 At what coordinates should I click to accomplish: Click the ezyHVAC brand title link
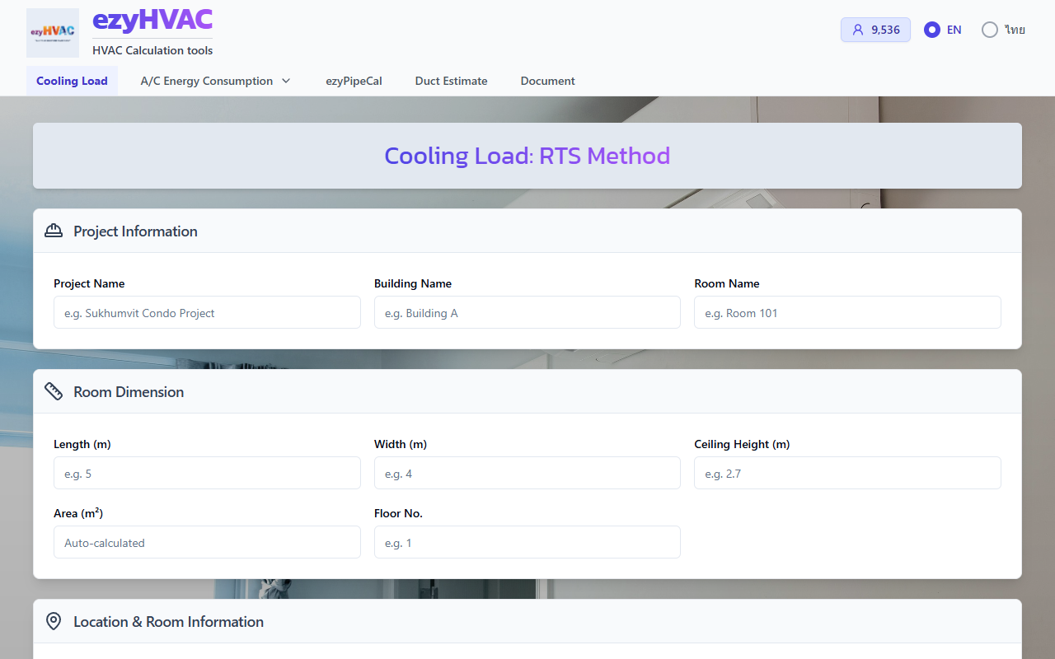coord(152,20)
